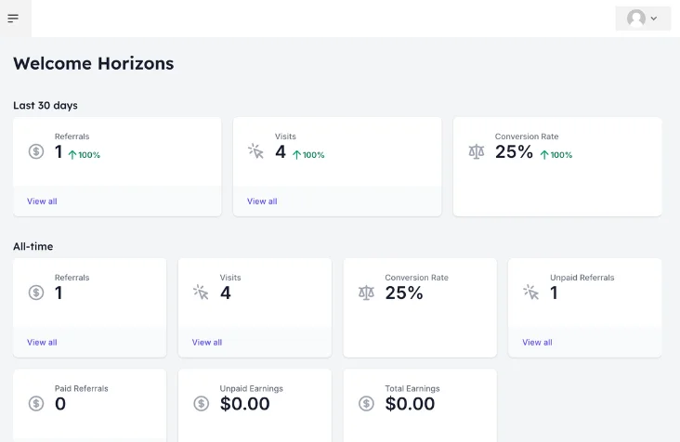Open the user avatar account dropdown
Viewport: 680px width, 442px height.
(643, 19)
